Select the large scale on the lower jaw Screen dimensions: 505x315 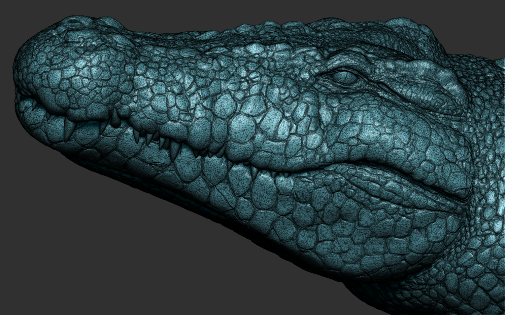tap(266, 188)
